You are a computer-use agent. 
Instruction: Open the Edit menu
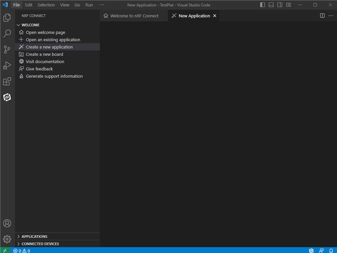pos(28,5)
